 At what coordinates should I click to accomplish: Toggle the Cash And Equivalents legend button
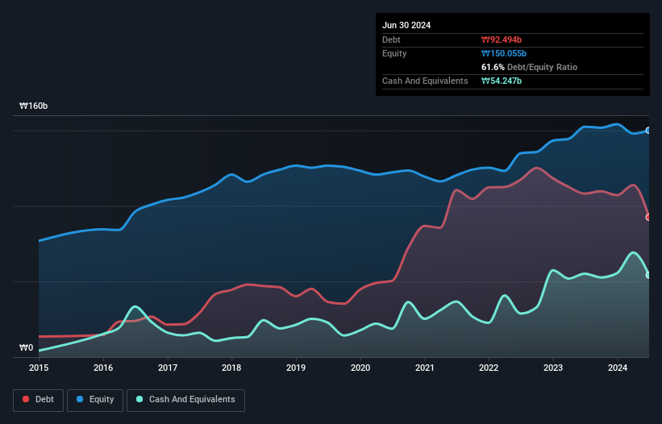pyautogui.click(x=185, y=400)
